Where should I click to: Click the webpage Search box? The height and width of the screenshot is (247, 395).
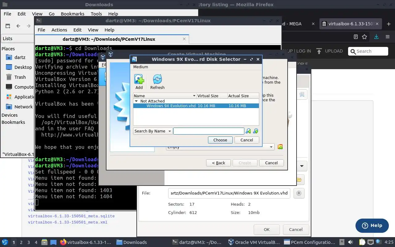pyautogui.click(x=368, y=51)
